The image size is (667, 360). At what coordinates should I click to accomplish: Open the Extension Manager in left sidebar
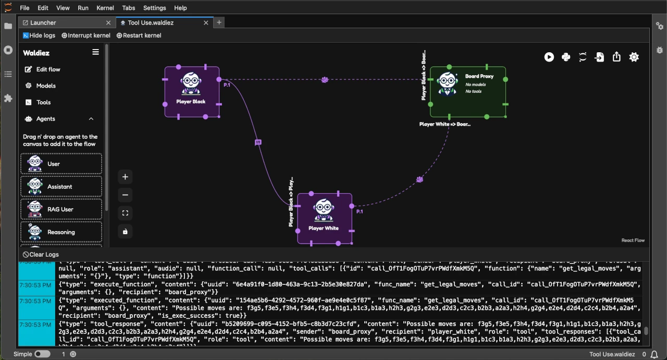pyautogui.click(x=8, y=98)
